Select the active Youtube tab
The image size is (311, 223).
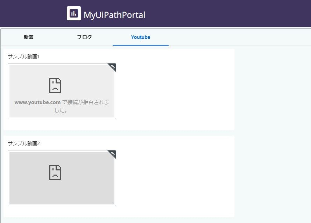click(140, 36)
